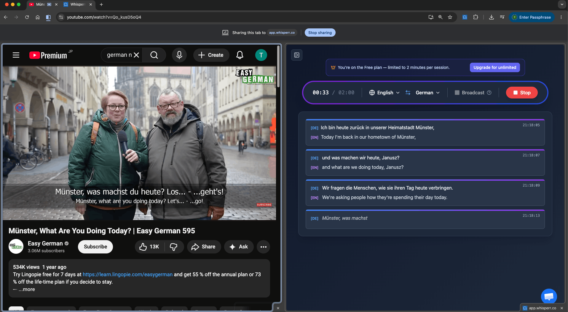Expand the description with ...more
This screenshot has height=312, width=568.
tap(27, 289)
